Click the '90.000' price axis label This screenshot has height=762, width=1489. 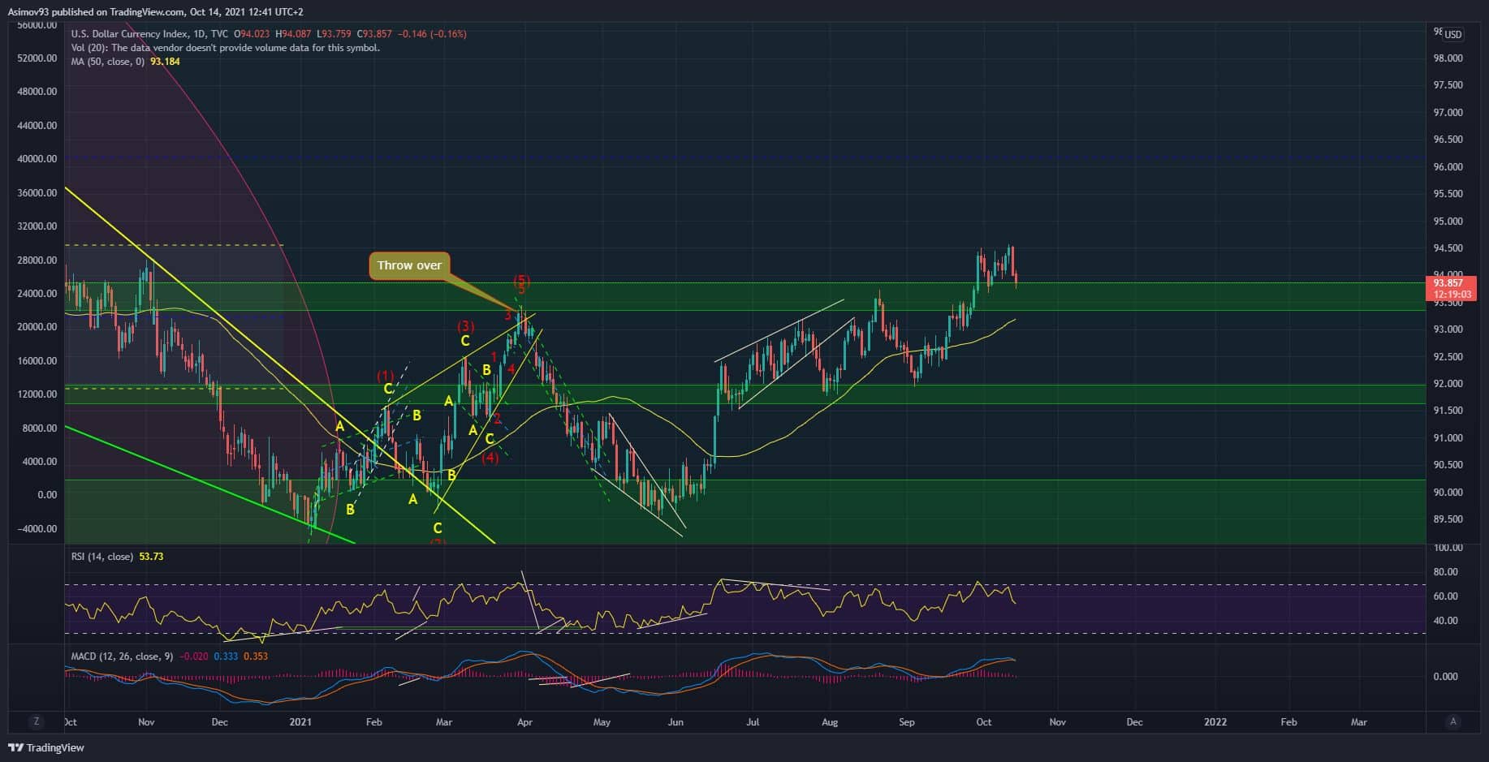pos(1448,493)
